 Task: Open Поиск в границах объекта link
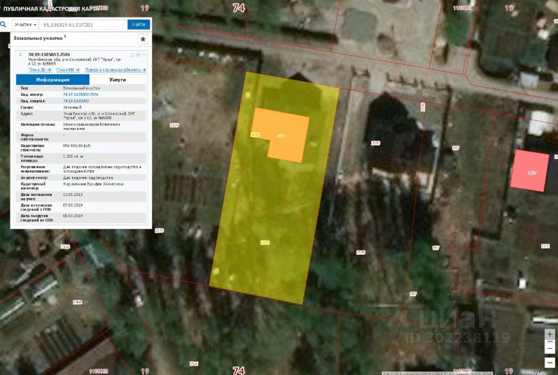click(116, 70)
